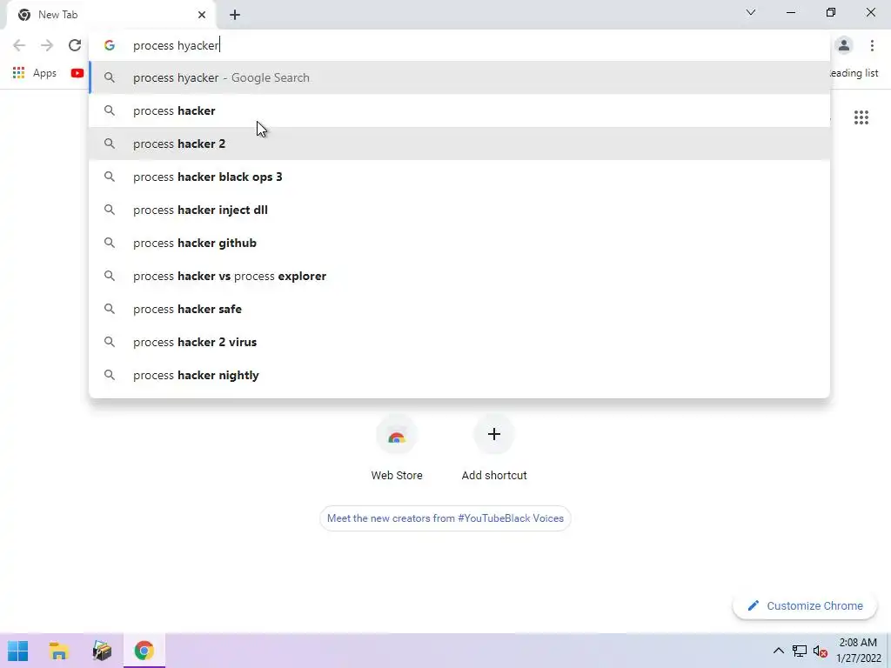
Task: Reload the page with the refresh icon
Action: click(75, 45)
